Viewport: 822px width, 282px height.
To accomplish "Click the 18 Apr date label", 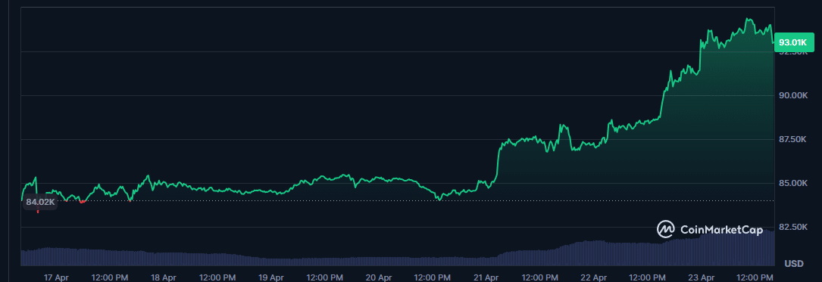I will click(x=164, y=277).
